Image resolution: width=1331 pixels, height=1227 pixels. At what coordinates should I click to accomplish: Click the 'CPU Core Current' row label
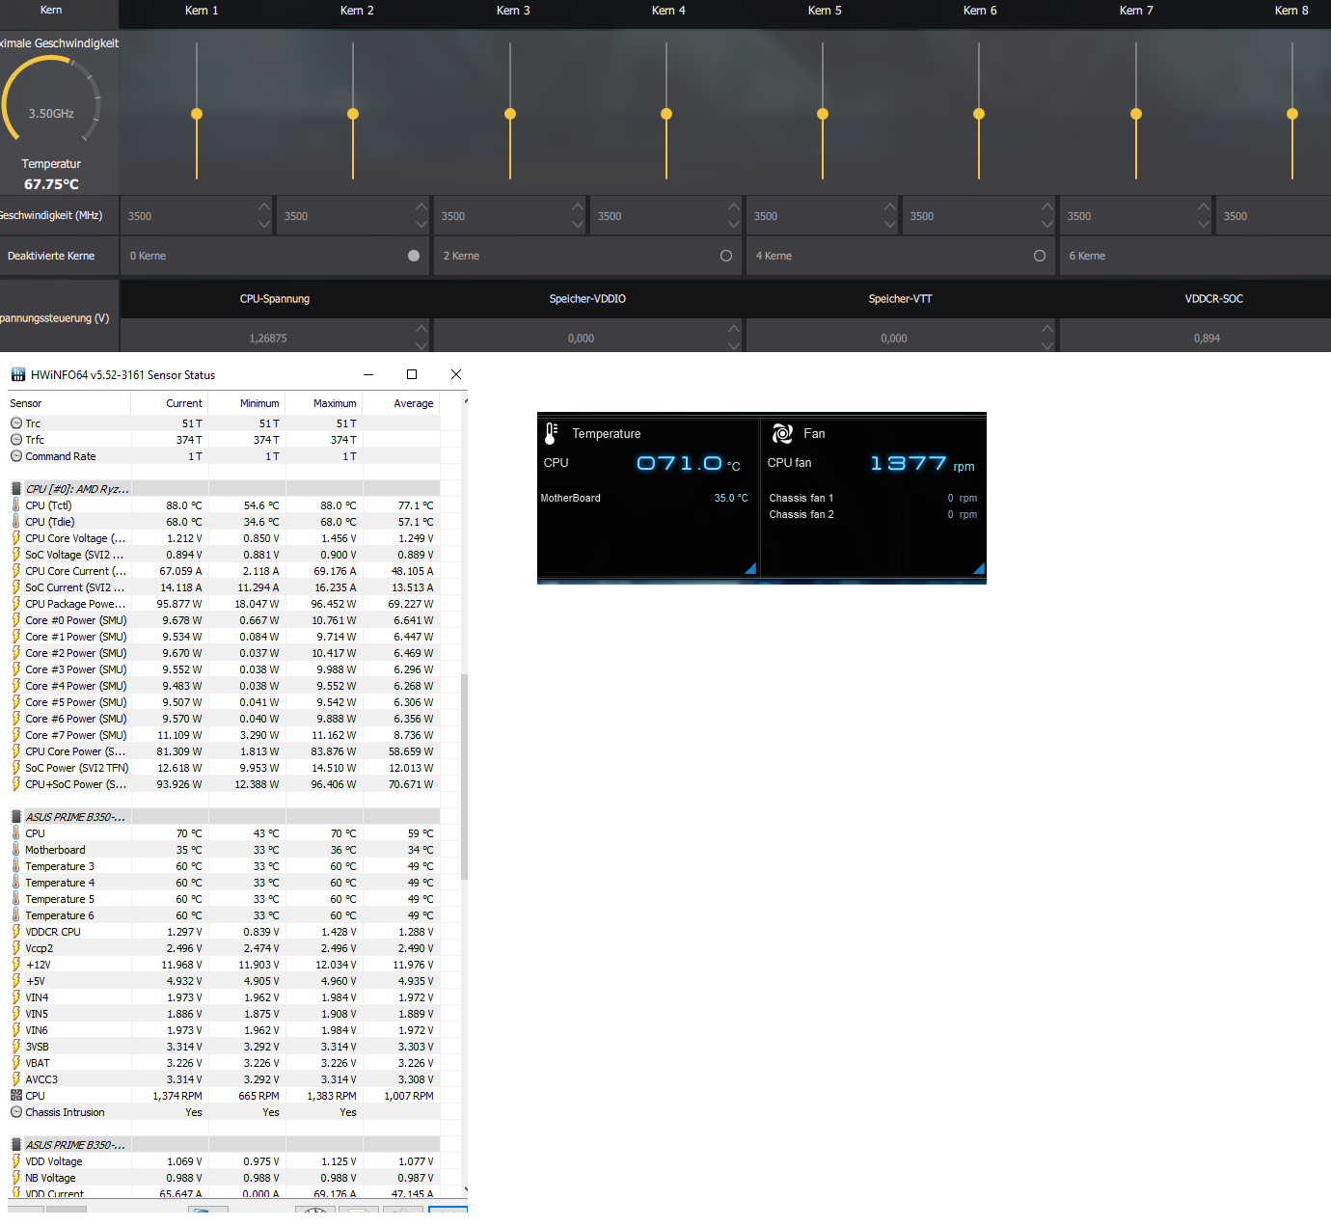(75, 571)
